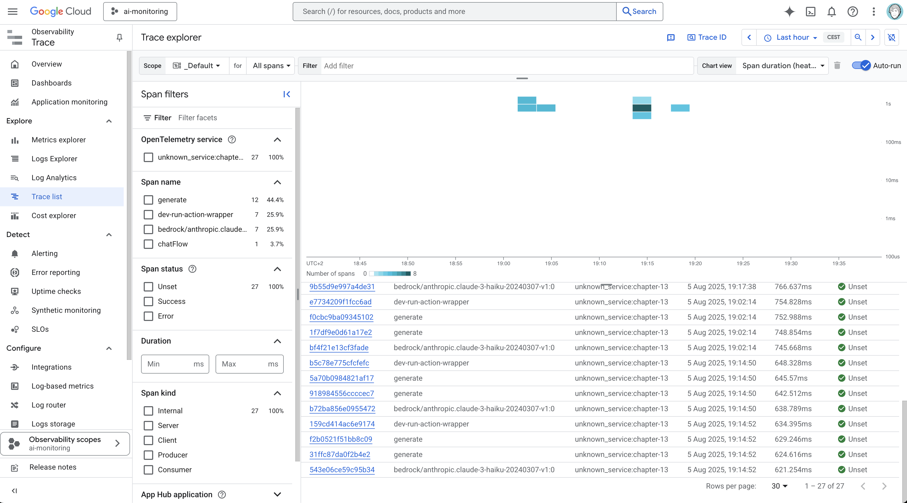
Task: Check the Internal span kind filter
Action: (148, 411)
